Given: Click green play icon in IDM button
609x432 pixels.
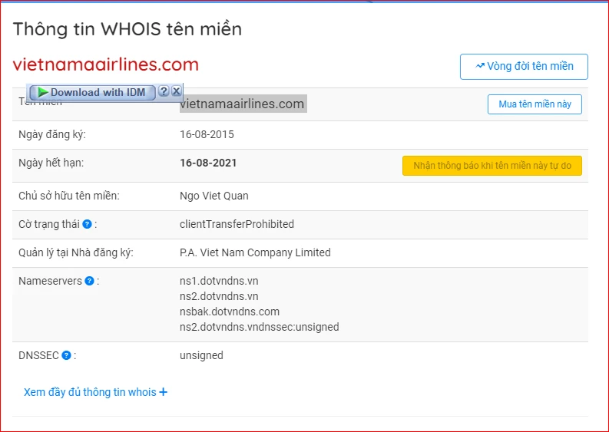Looking at the screenshot, I should click(43, 92).
